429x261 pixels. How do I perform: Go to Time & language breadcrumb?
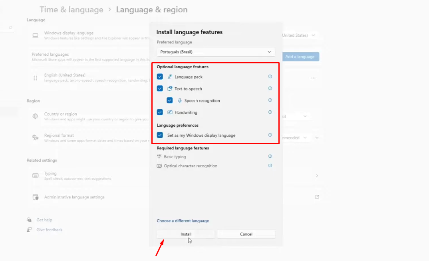coord(71,10)
